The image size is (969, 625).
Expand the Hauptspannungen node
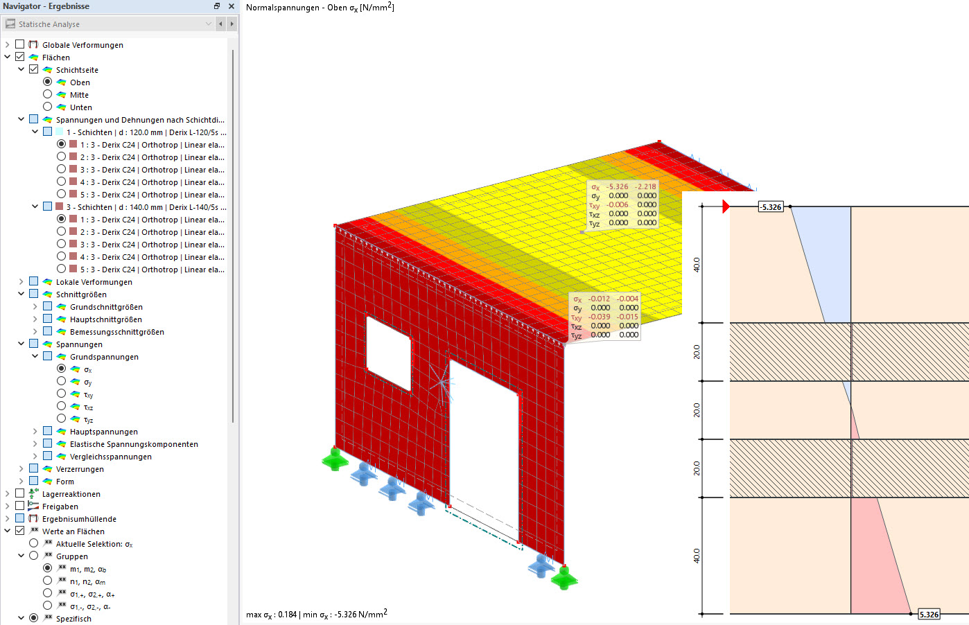(35, 431)
